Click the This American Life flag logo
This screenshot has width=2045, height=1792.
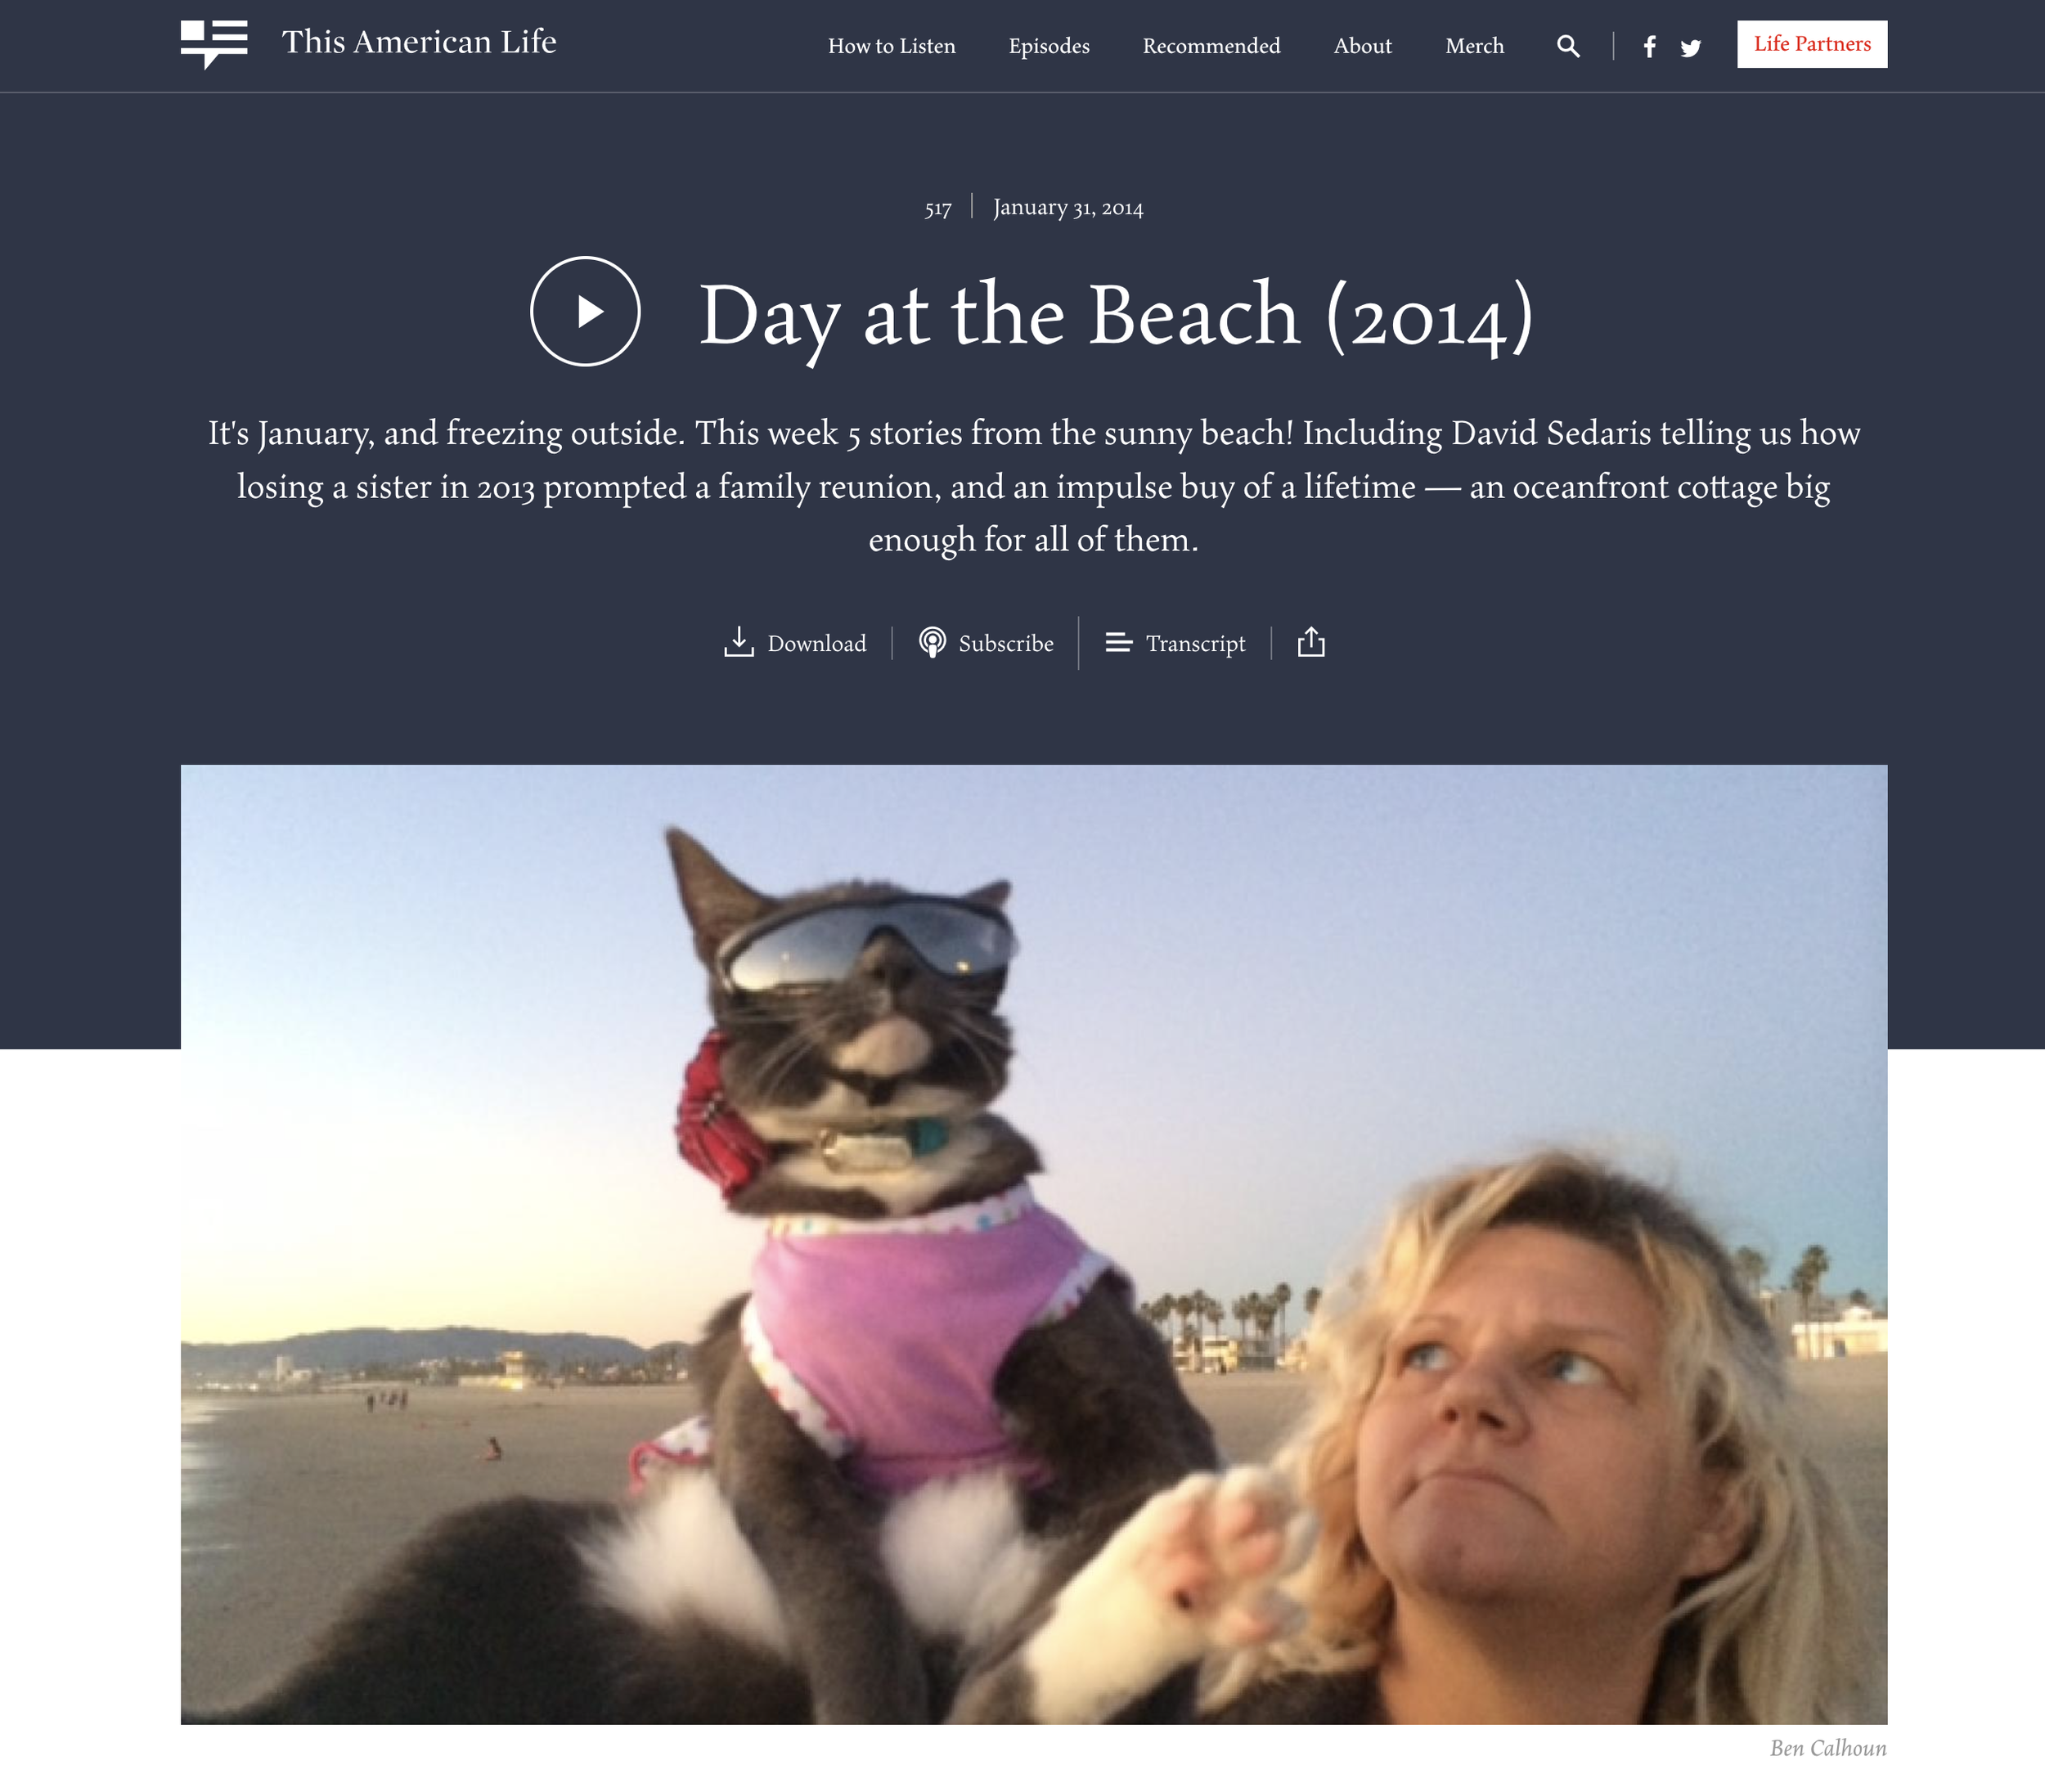point(214,44)
